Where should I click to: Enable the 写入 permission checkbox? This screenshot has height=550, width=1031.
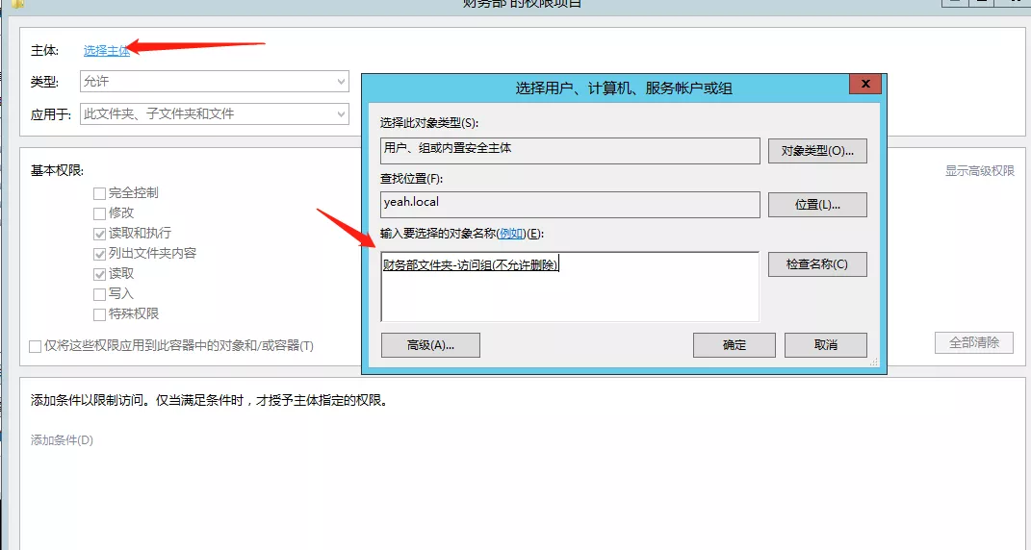pyautogui.click(x=99, y=293)
